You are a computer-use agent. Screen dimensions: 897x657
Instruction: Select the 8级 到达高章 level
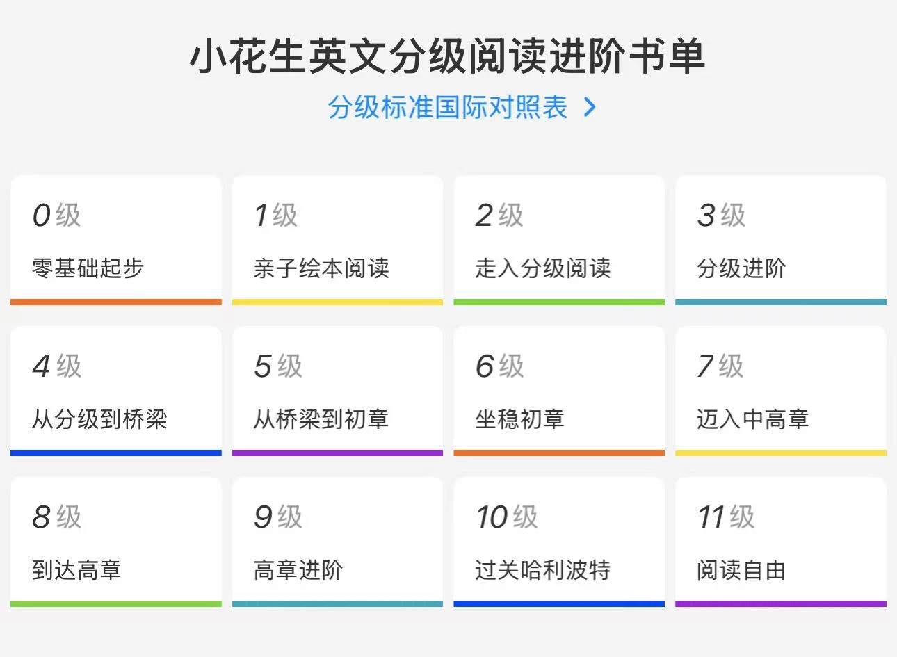[x=115, y=542]
